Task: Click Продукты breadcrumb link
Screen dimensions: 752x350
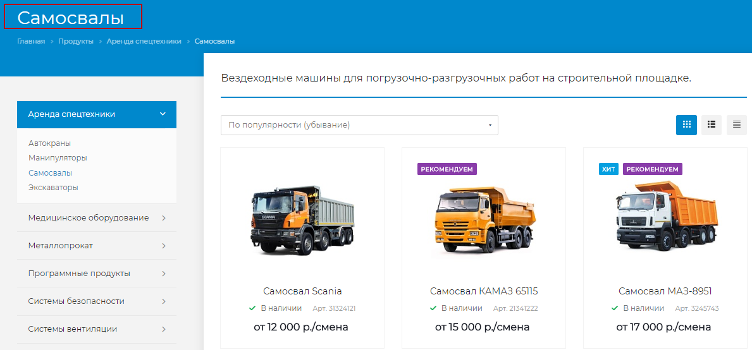Action: click(x=76, y=41)
